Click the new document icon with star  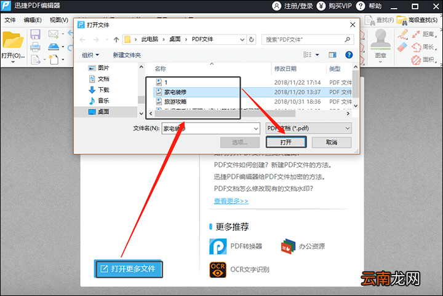coord(54,59)
